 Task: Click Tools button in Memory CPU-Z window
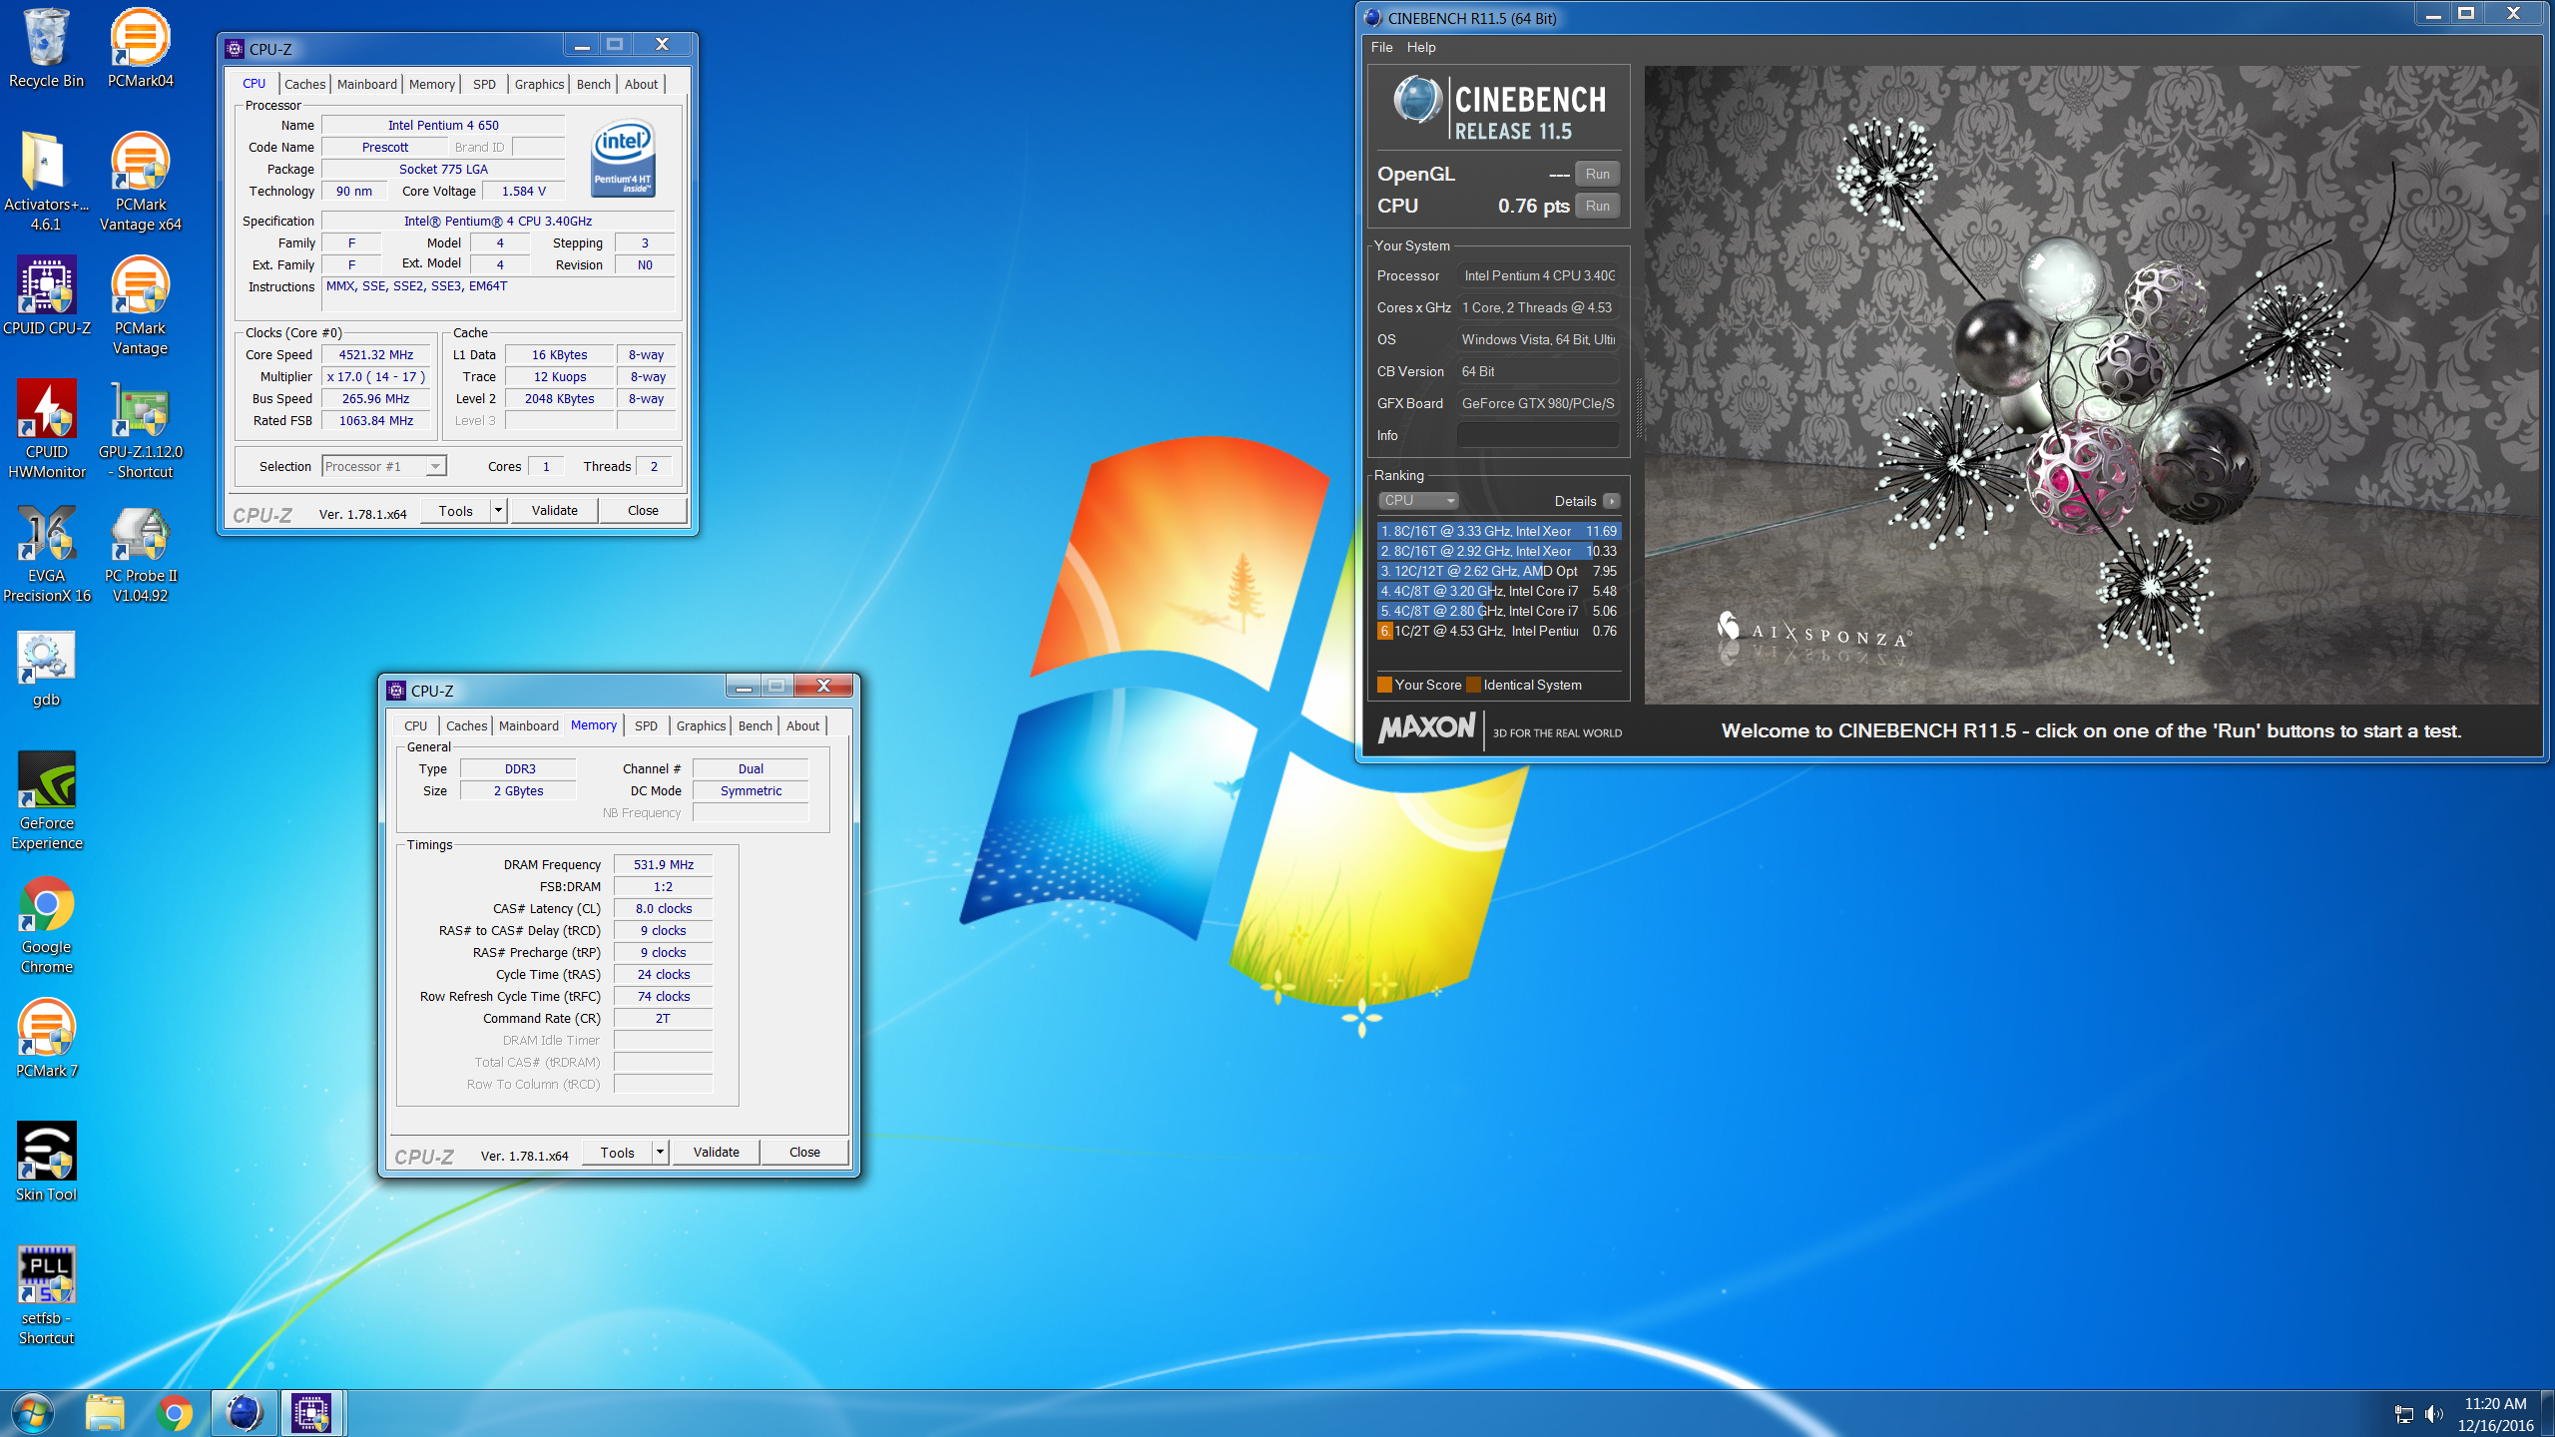(x=617, y=1152)
